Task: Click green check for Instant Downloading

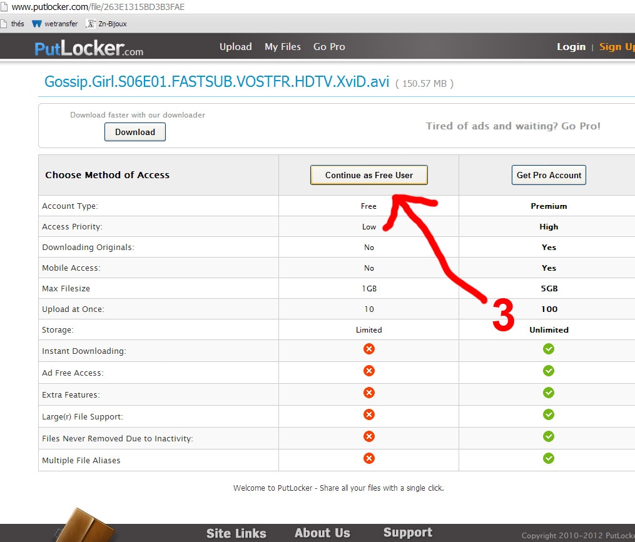Action: tap(549, 349)
